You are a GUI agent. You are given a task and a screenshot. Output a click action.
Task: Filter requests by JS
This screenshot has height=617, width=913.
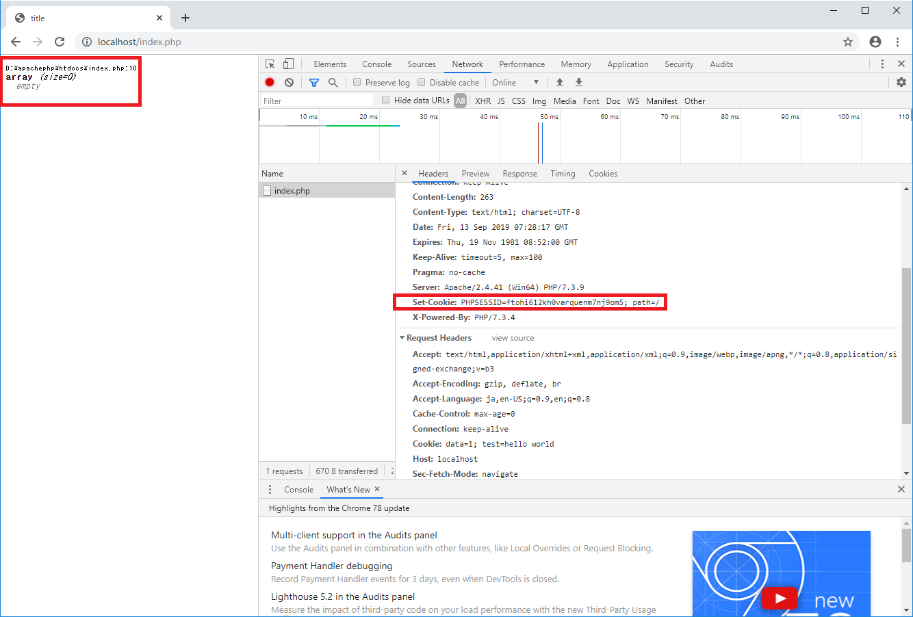pyautogui.click(x=501, y=101)
